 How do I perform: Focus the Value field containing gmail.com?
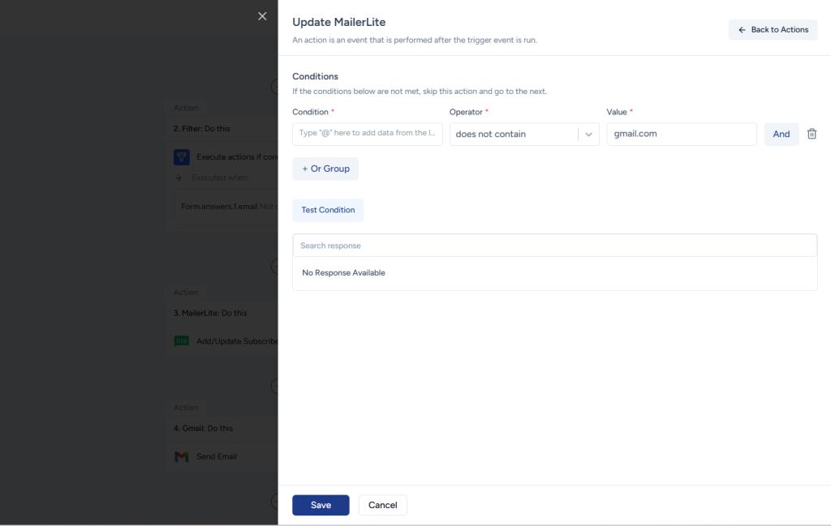tap(681, 135)
